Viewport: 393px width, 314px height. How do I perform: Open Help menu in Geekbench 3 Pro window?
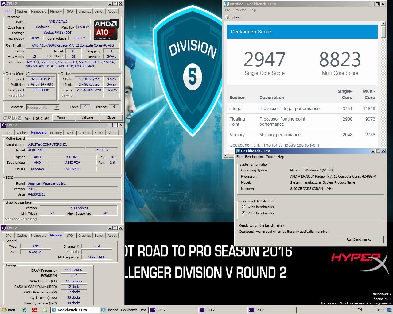(x=281, y=157)
